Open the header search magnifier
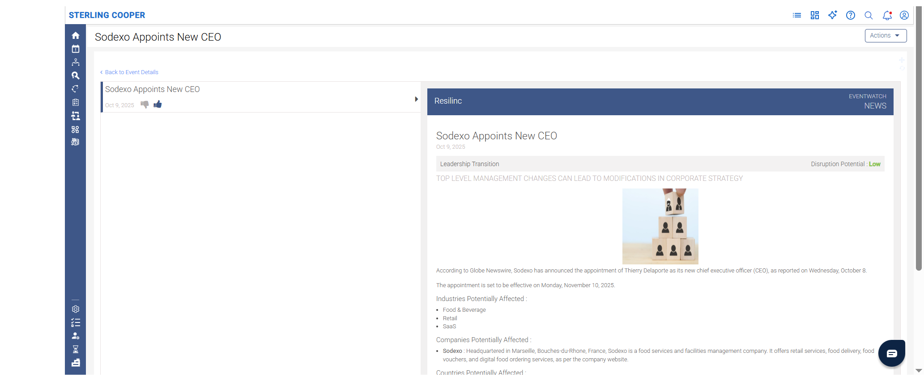The image size is (924, 385). tap(869, 15)
